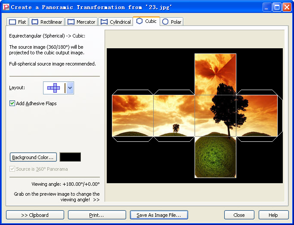
Task: Click the Cubic tab
Action: coord(146,21)
